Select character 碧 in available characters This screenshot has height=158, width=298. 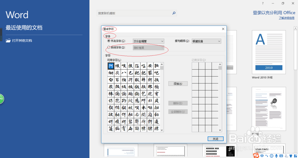[131, 122]
